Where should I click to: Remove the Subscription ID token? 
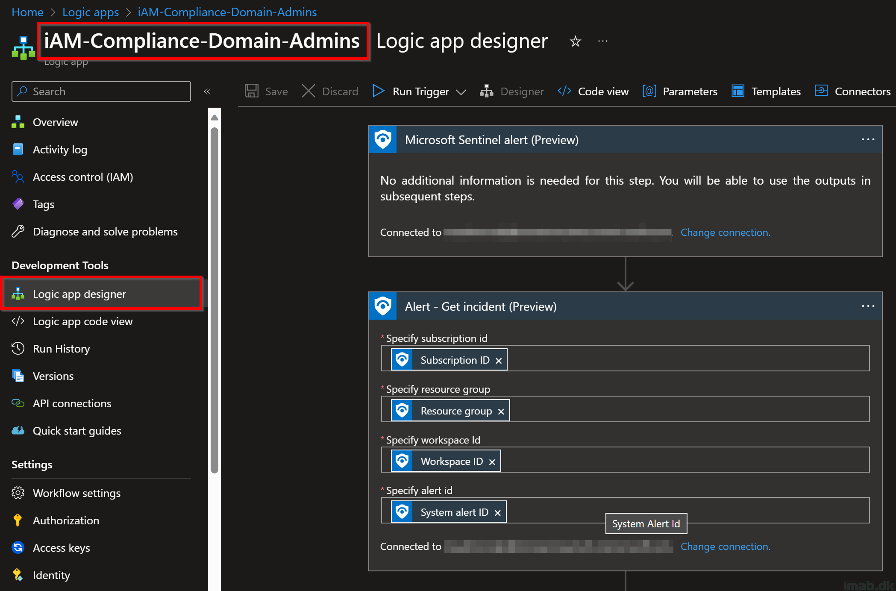[499, 361]
